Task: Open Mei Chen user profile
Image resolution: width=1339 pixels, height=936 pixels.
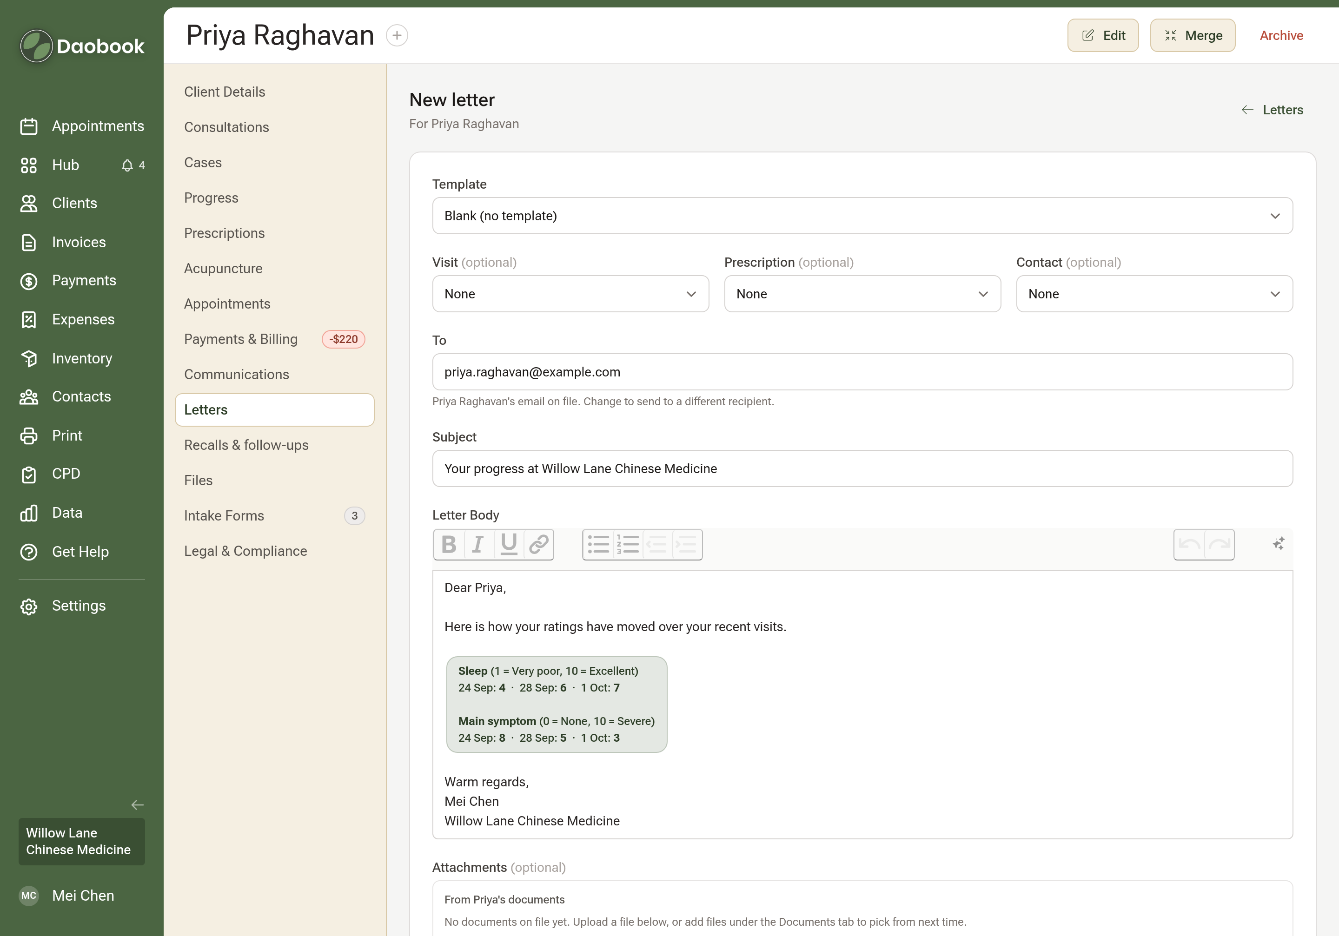Action: 82,896
